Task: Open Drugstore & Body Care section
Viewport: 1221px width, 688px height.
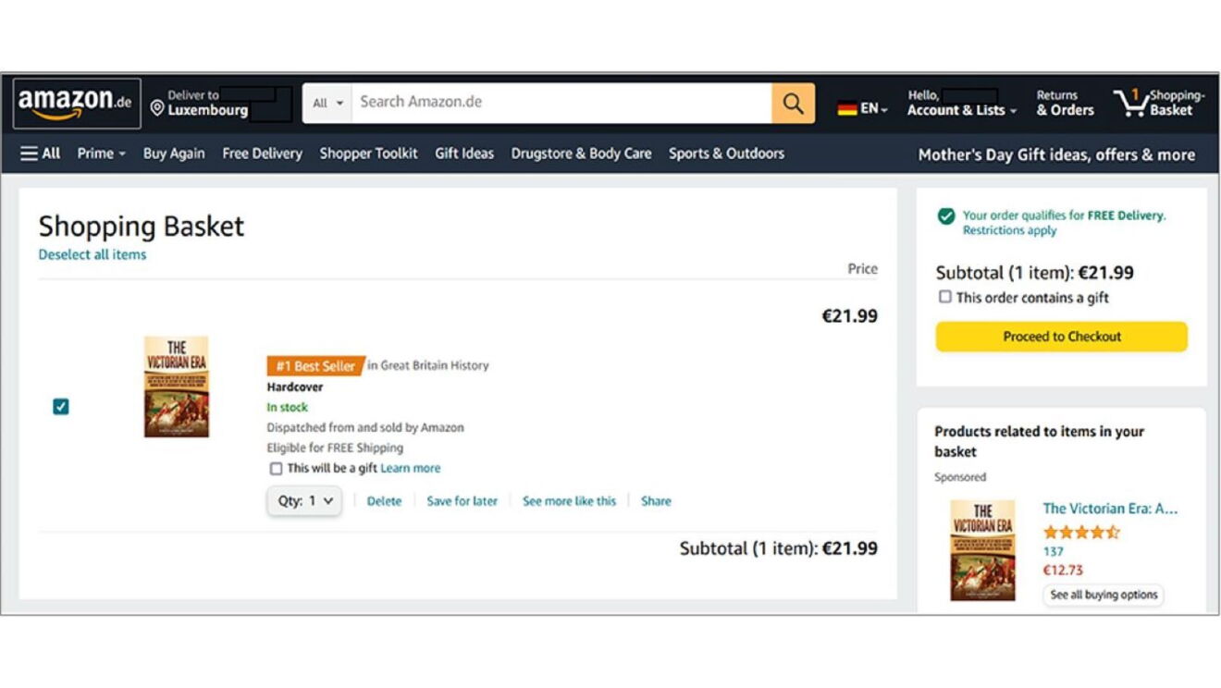Action: coord(581,154)
